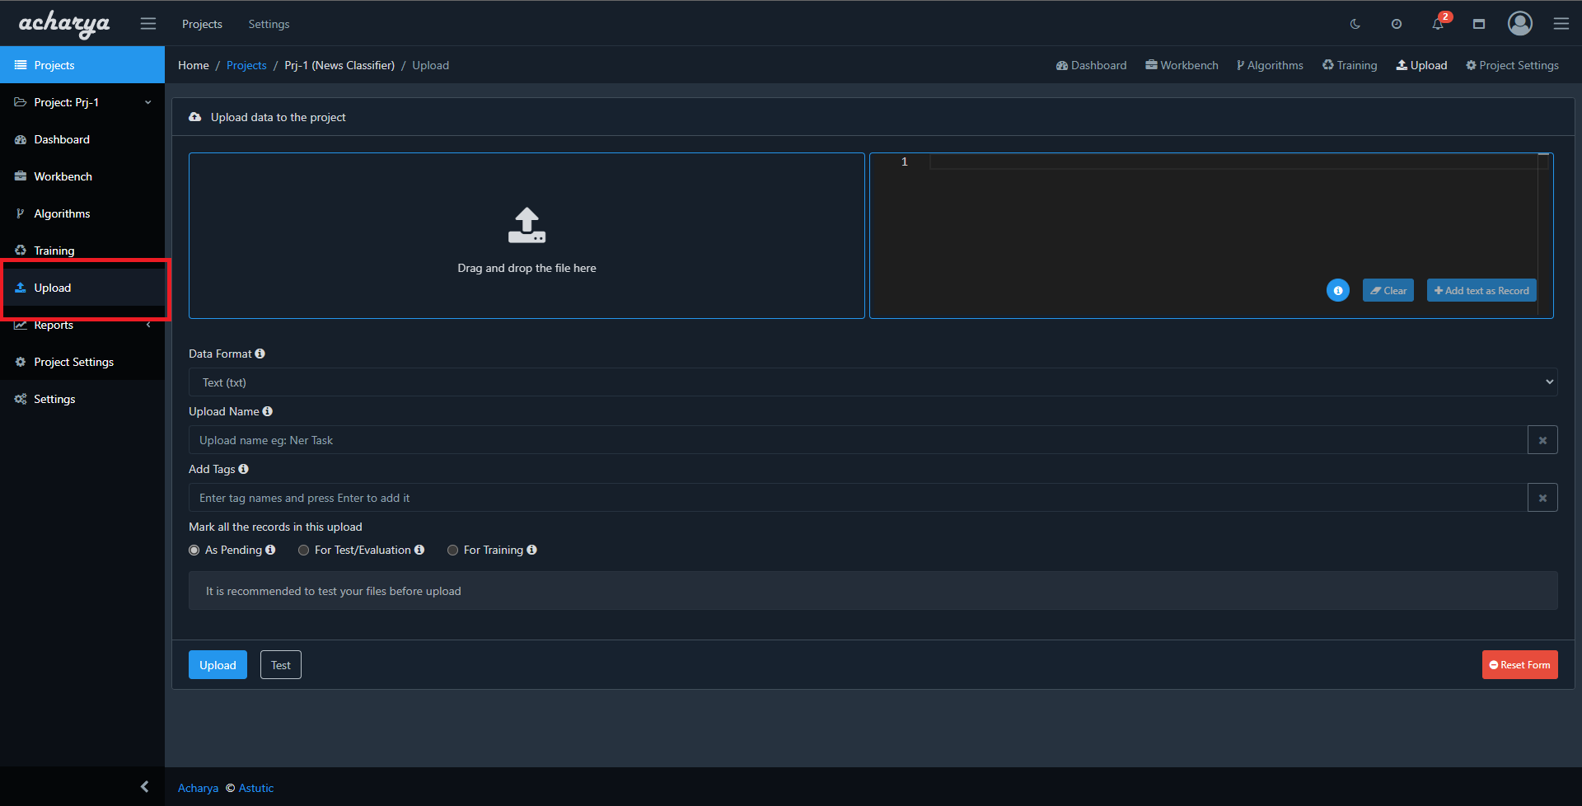1582x806 pixels.
Task: Expand the Reports sidebar entry
Action: point(82,325)
